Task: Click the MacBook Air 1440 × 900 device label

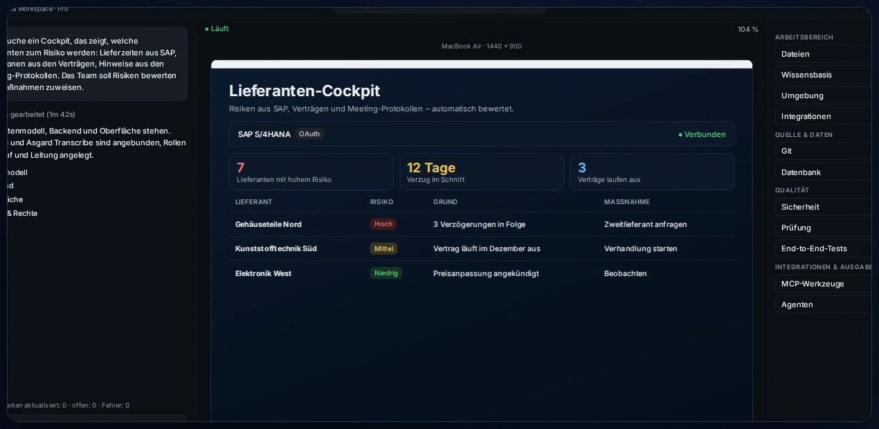Action: [x=482, y=46]
